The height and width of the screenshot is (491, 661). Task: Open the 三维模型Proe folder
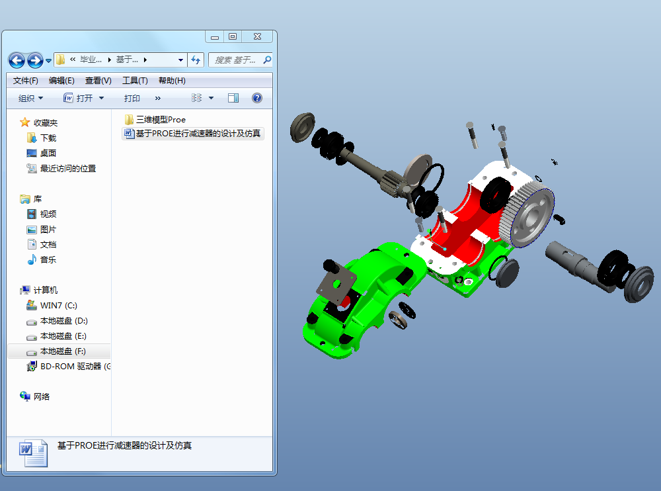click(x=155, y=120)
